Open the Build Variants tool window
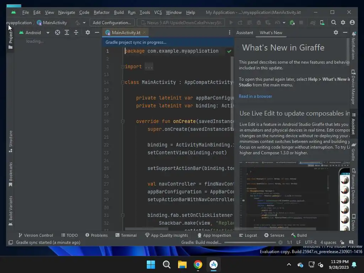The width and height of the screenshot is (364, 273). tap(10, 210)
